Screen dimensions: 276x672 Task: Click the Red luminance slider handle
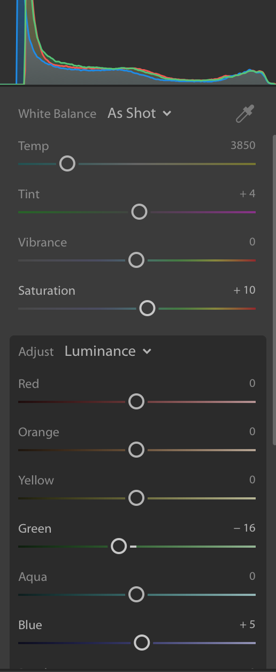pos(136,401)
